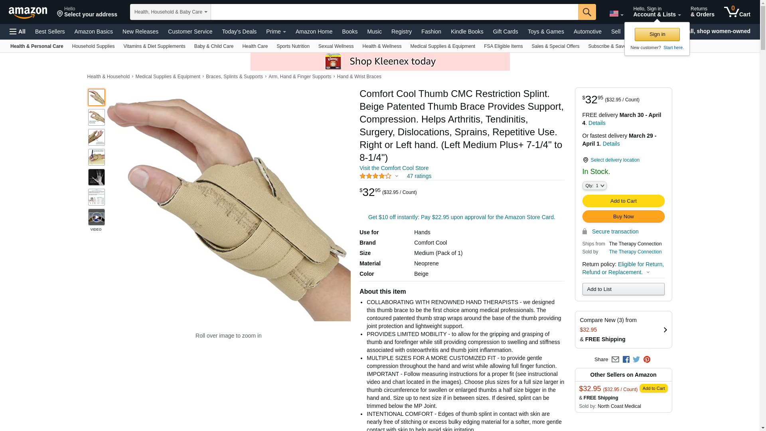Open the shopping cart icon
This screenshot has height=431, width=766.
[x=737, y=12]
